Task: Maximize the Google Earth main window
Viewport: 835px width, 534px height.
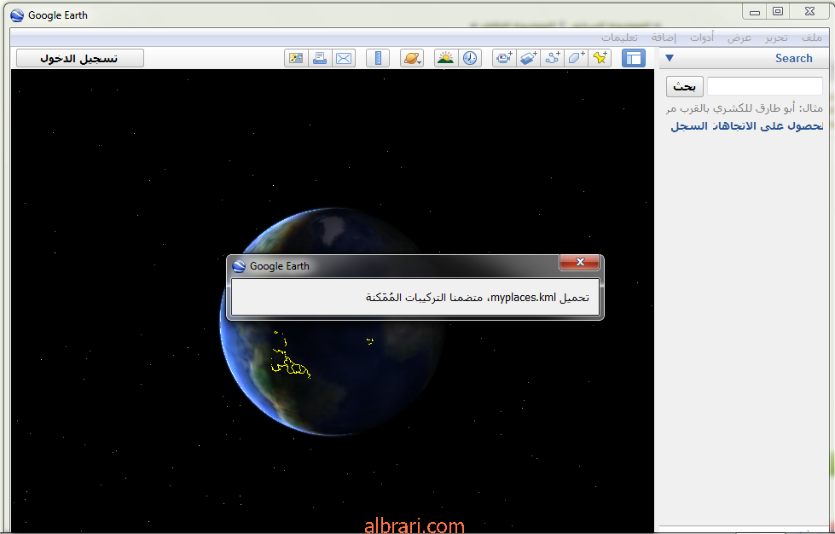Action: click(x=778, y=11)
